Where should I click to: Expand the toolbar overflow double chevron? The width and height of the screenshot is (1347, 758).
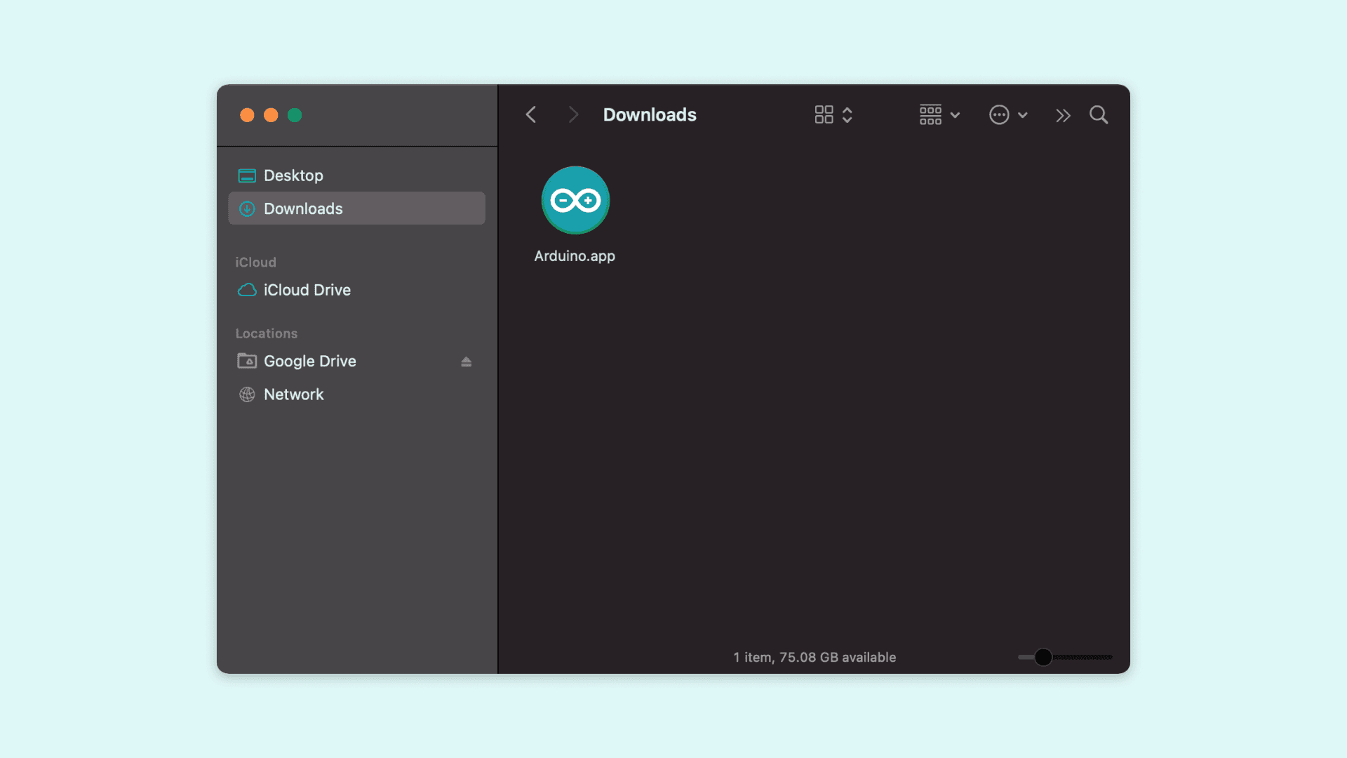[x=1063, y=115]
